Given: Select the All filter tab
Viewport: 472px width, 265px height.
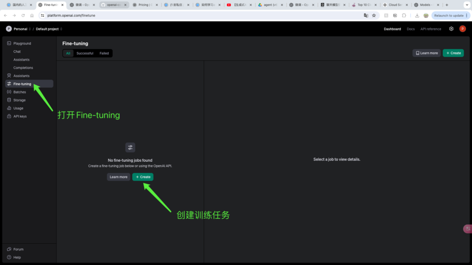Looking at the screenshot, I should click(x=68, y=53).
